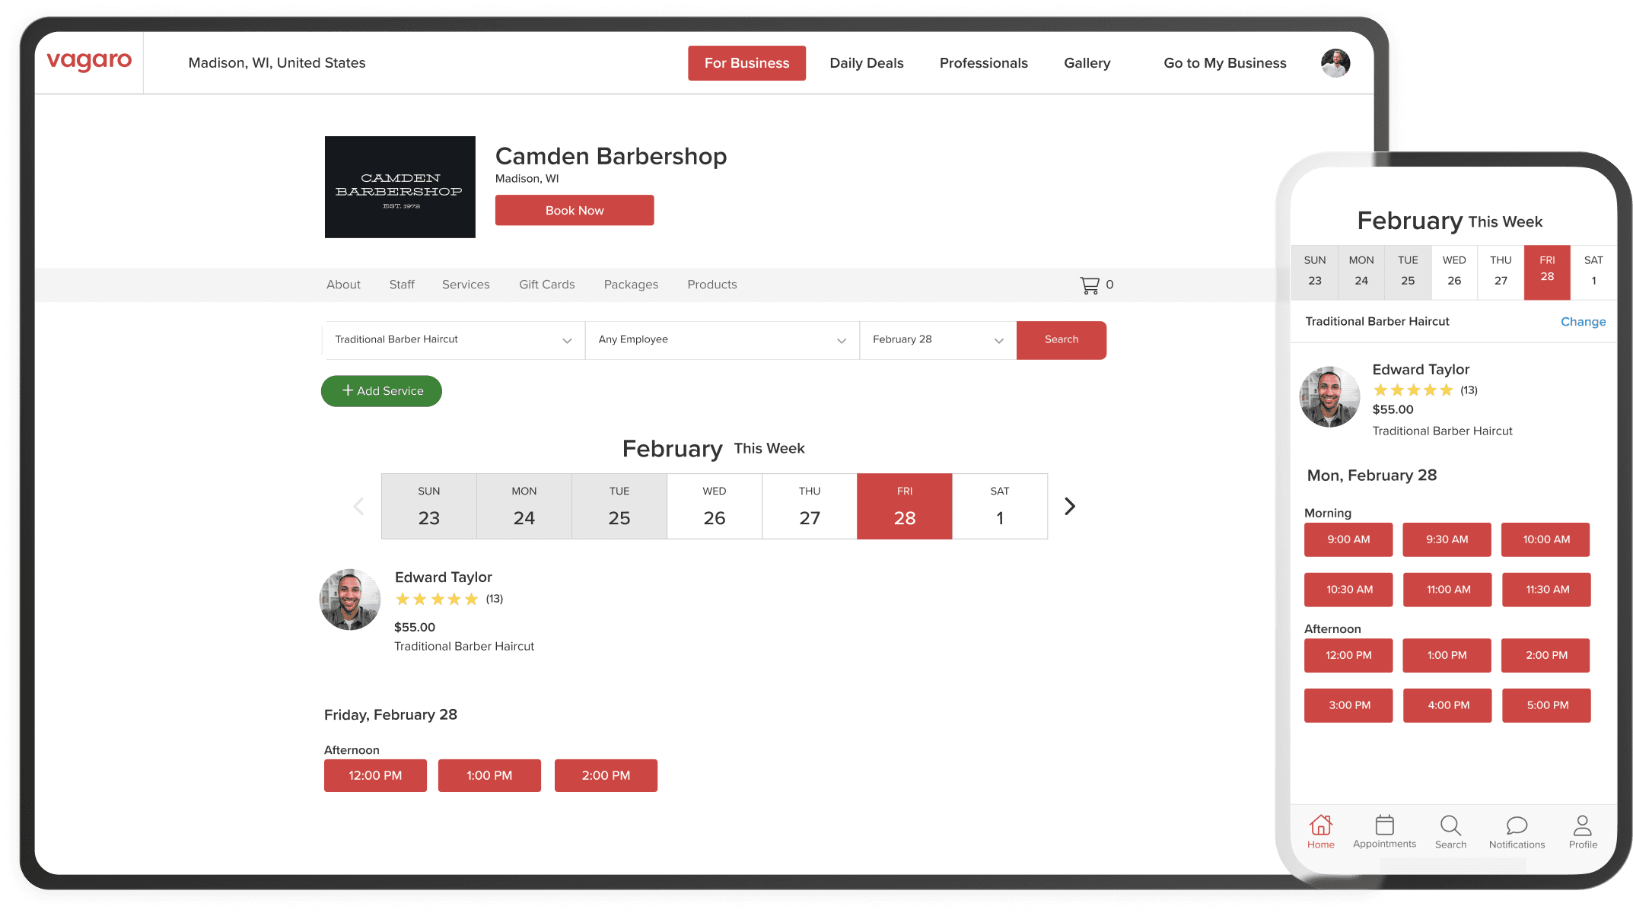
Task: Click the Change link on mobile view
Action: click(x=1583, y=322)
